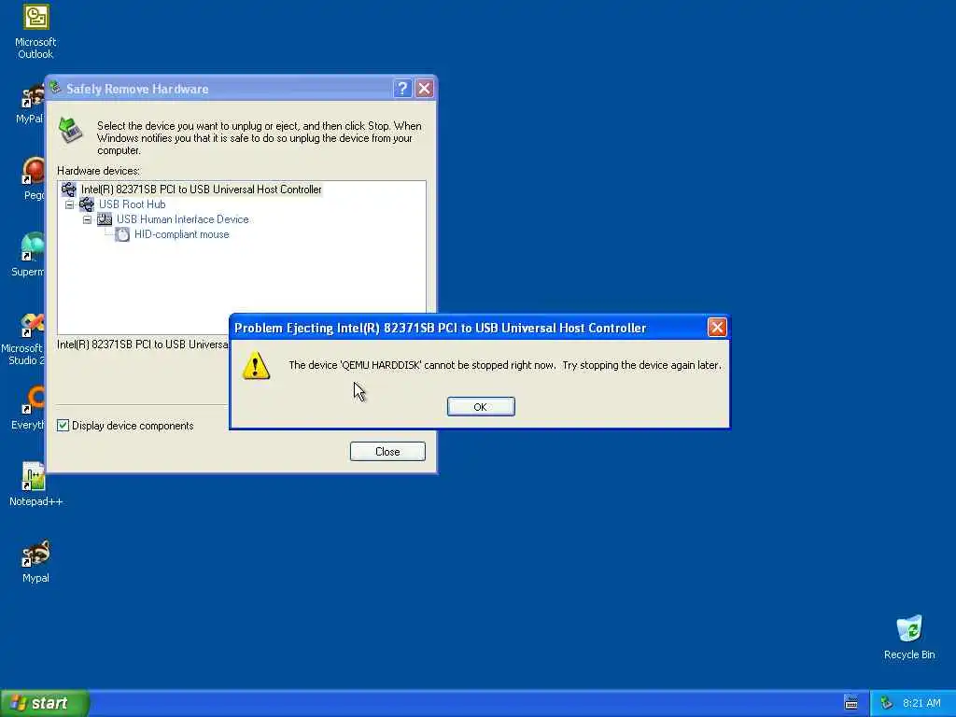The height and width of the screenshot is (717, 956).
Task: Click the yellow warning triangle icon
Action: click(256, 366)
